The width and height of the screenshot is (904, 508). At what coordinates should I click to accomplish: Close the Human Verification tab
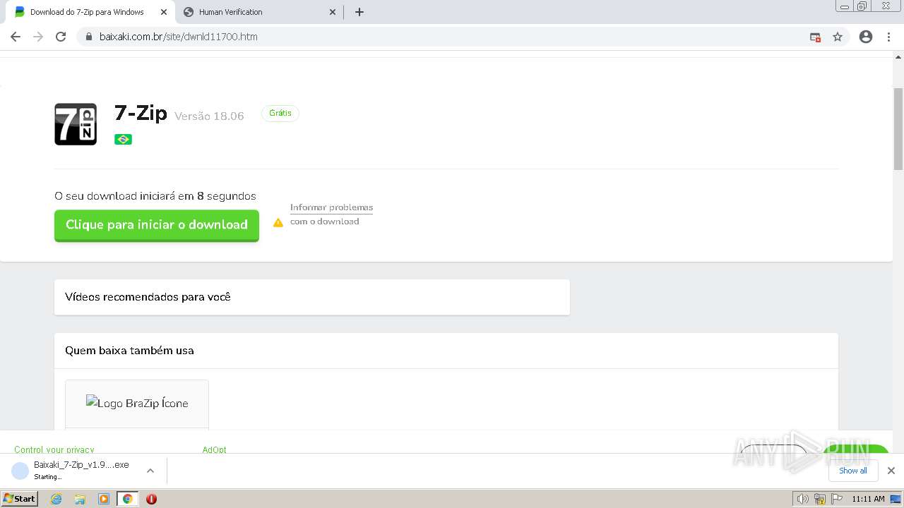pyautogui.click(x=333, y=12)
